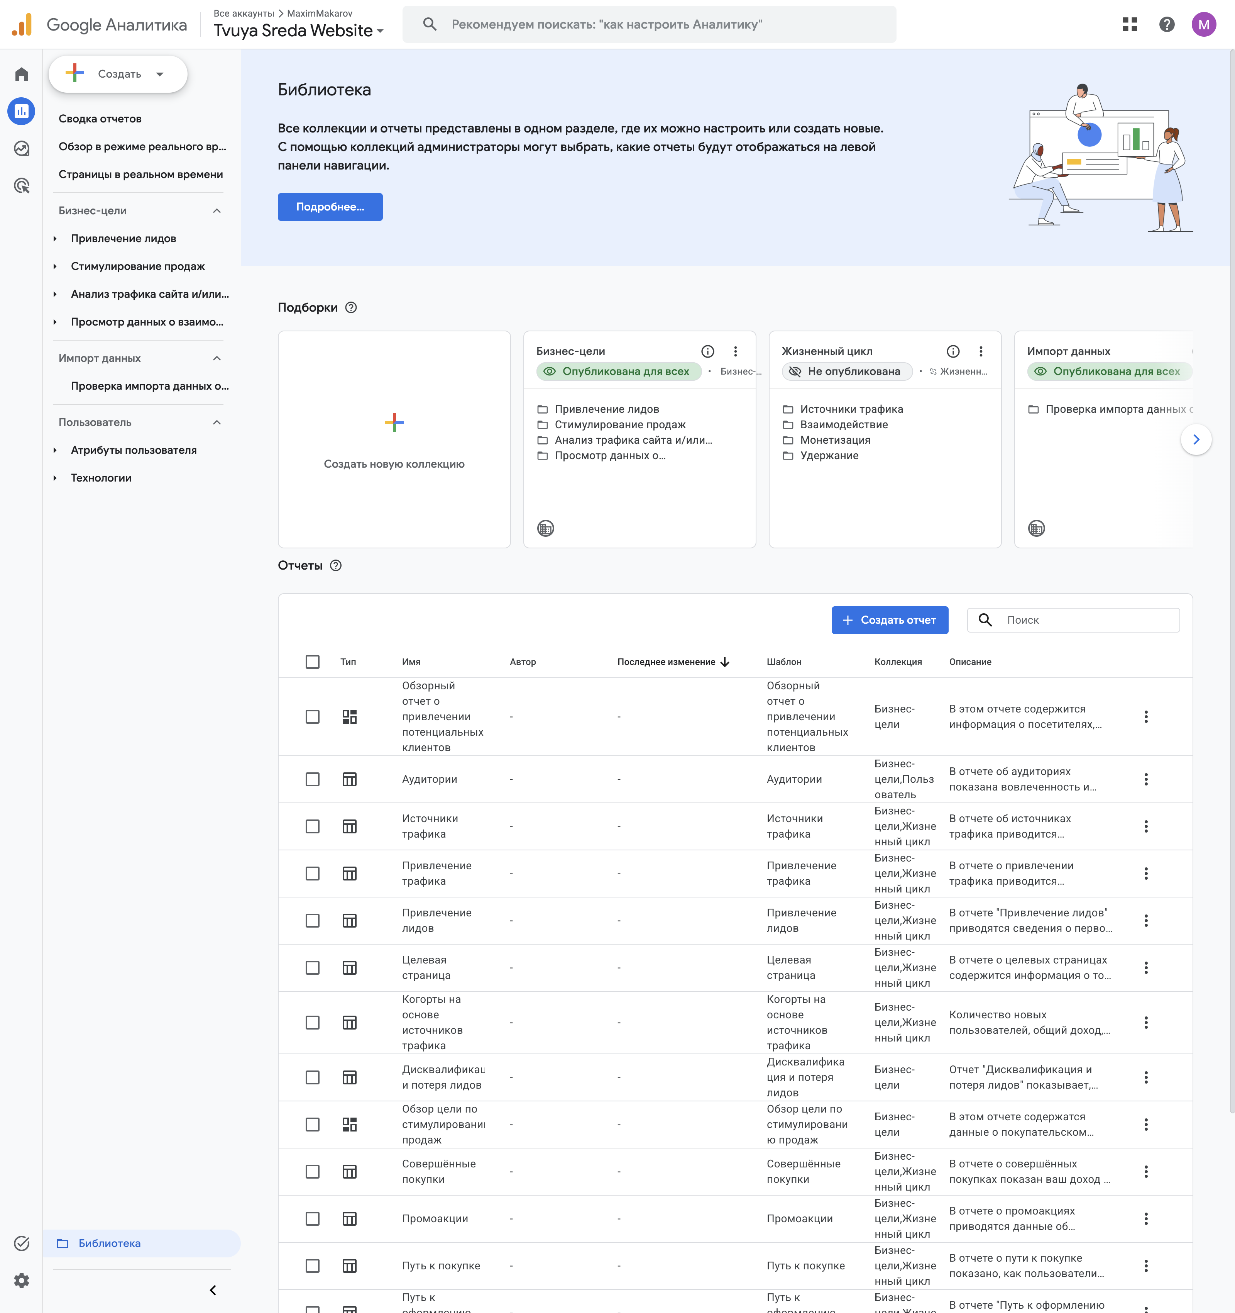This screenshot has width=1235, height=1313.
Task: Collapse the left navigation panel
Action: pos(213,1290)
